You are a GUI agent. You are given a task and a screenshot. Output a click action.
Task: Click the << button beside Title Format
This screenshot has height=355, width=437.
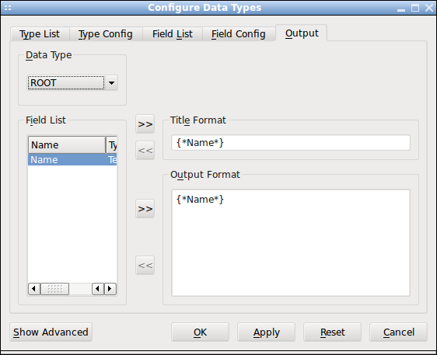click(145, 151)
